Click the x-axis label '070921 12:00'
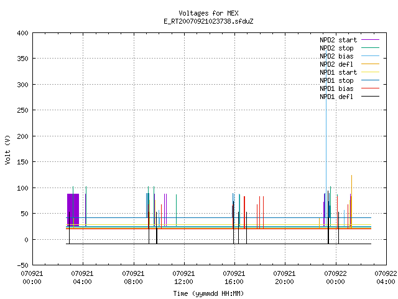Screen dimensions: 398x299 183,278
